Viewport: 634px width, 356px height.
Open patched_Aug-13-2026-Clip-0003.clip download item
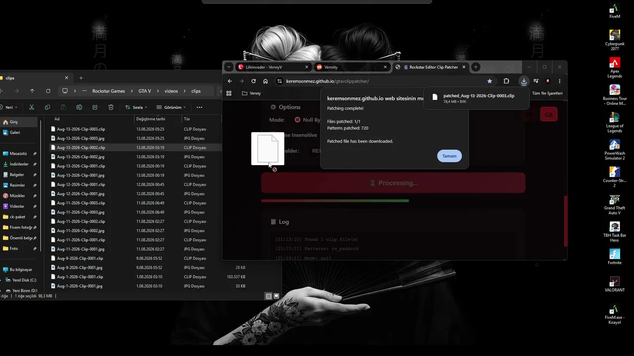coord(476,98)
